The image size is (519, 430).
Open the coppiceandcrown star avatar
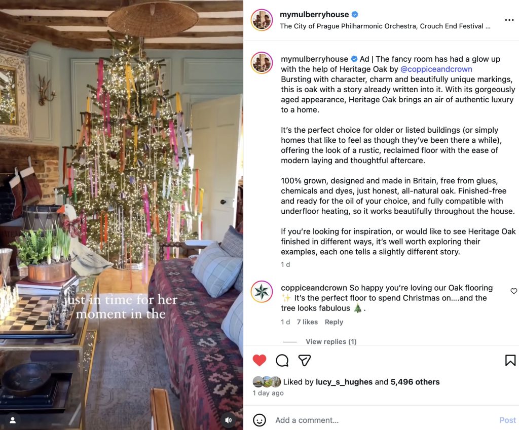[x=262, y=292]
